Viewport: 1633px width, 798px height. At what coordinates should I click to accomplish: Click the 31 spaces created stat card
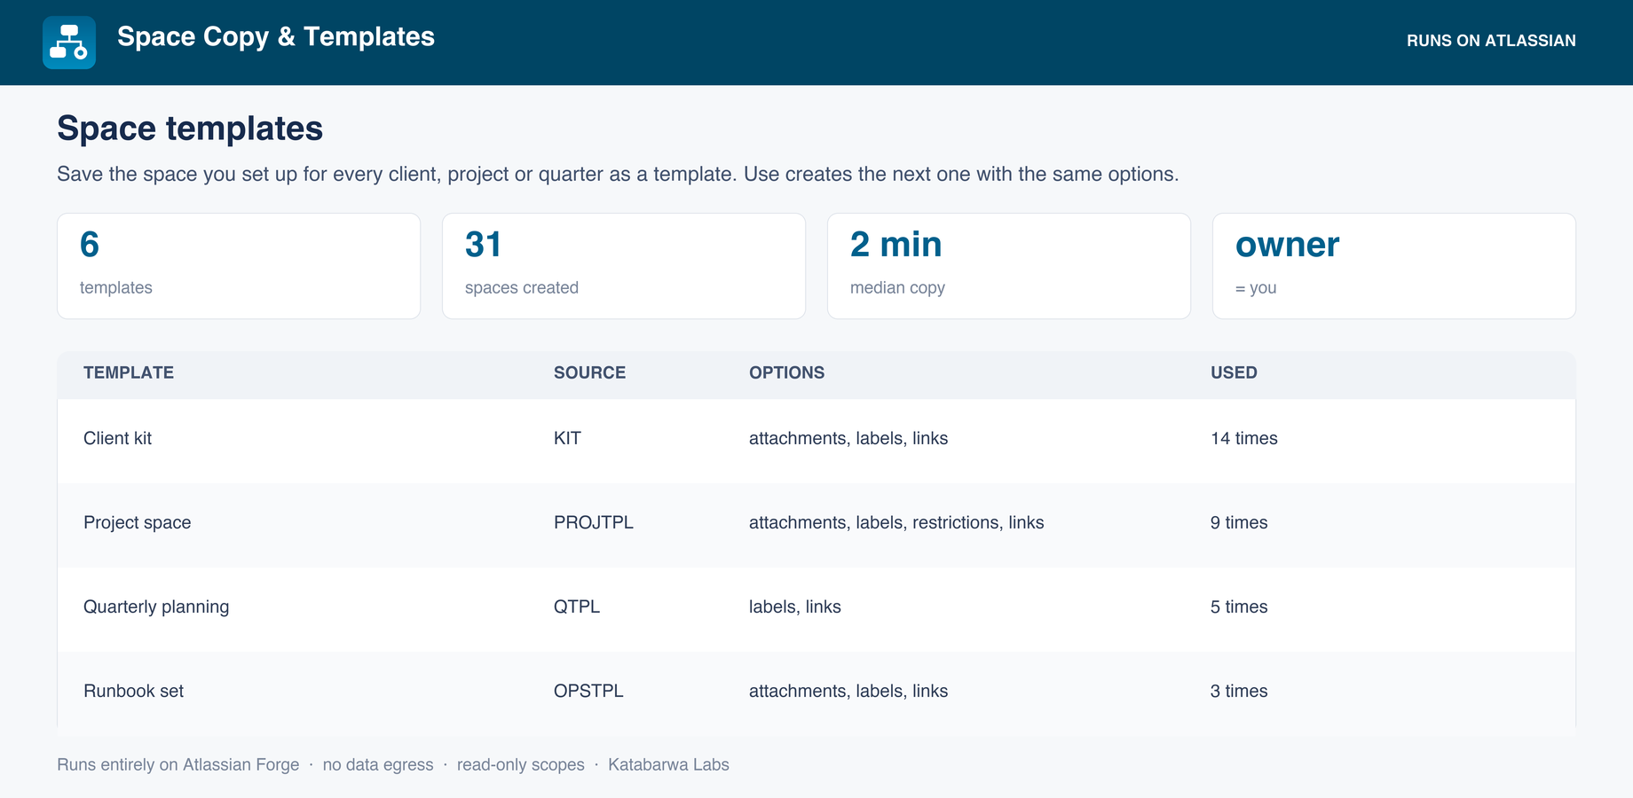pos(624,266)
